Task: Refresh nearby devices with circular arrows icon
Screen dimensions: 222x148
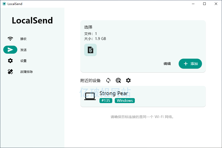Action: [108, 80]
